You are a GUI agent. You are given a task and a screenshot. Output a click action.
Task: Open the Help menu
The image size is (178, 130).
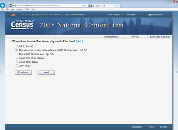click(x=33, y=9)
